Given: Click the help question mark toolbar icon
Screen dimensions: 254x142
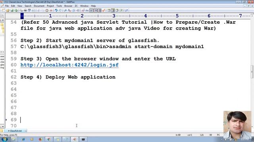Looking at the screenshot, I should pyautogui.click(x=126, y=11).
